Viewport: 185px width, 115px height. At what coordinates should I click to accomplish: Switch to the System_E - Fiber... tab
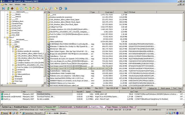[x=128, y=107]
